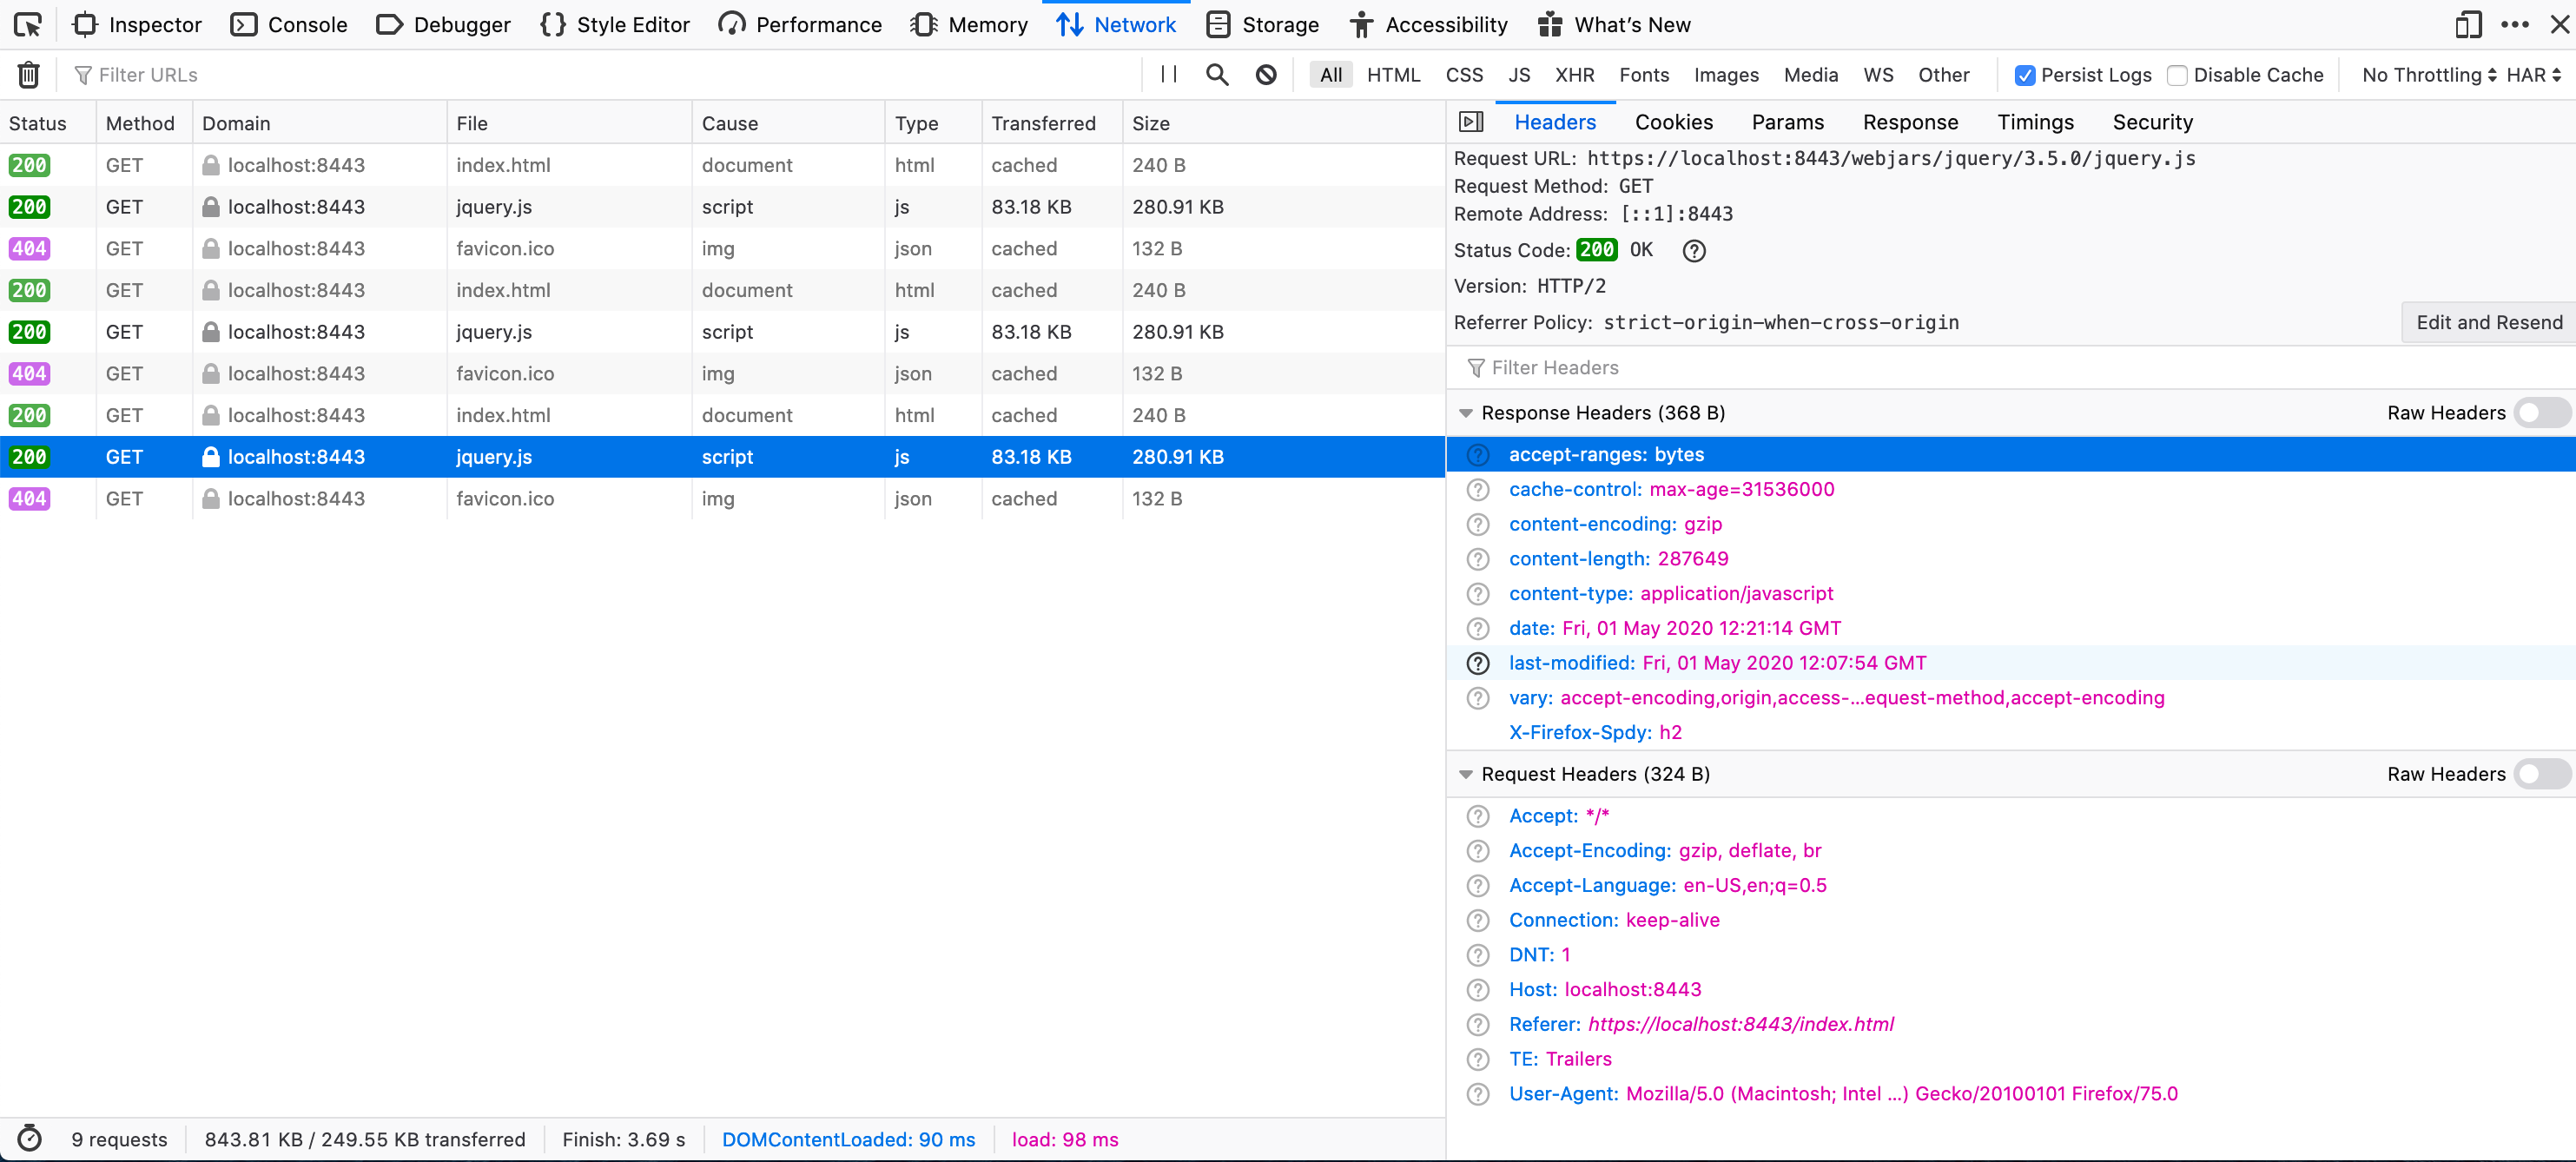Open help for Accept request header
Viewport: 2576px width, 1162px height.
(x=1478, y=816)
